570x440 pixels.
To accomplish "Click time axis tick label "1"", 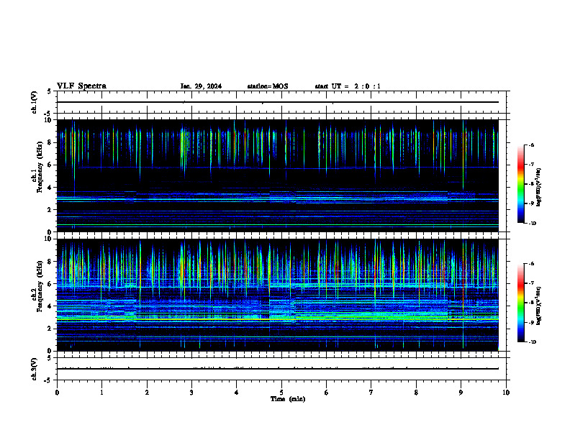I will click(x=101, y=393).
